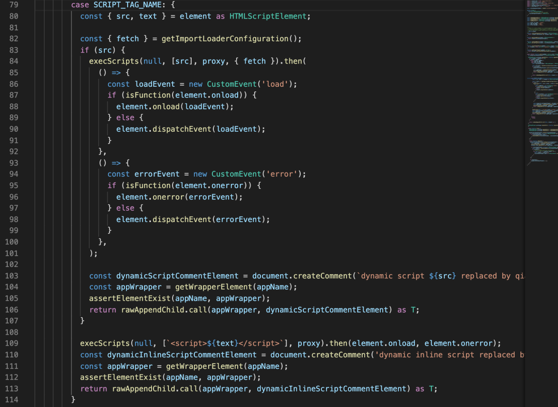This screenshot has height=407, width=558.
Task: Click the fetch variable on line 82
Action: 127,38
